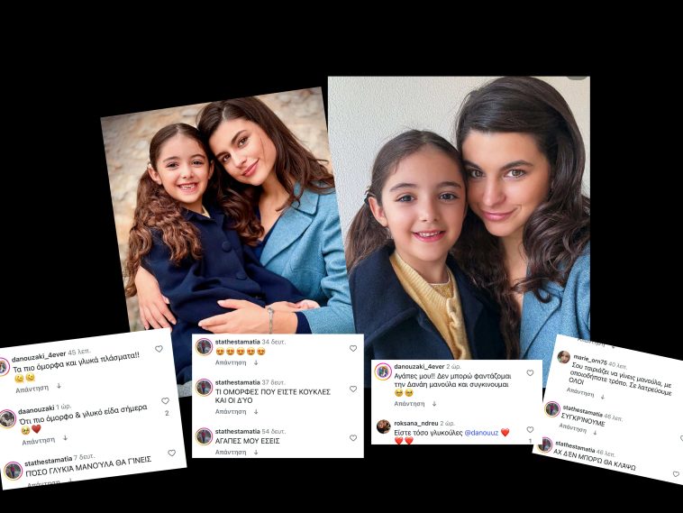Open the close-up selfie photo on the right
Viewport: 683px width, 513px height.
pyautogui.click(x=460, y=218)
